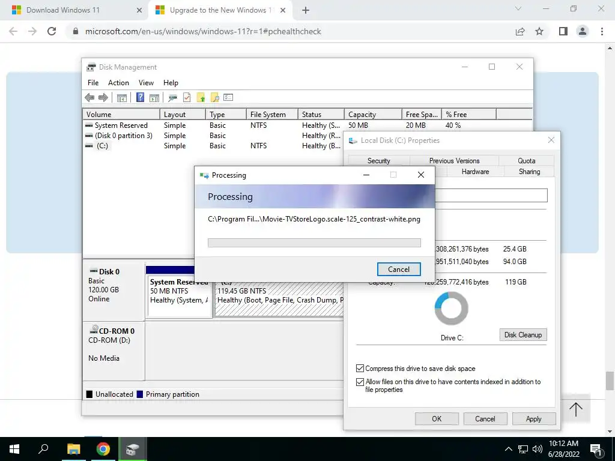Cancel the Processing dialog

[x=399, y=270]
